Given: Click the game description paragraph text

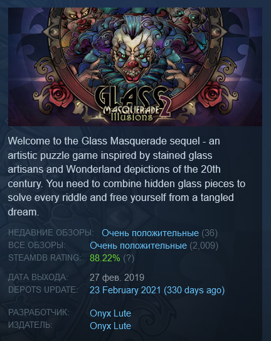Looking at the screenshot, I should click(x=127, y=176).
